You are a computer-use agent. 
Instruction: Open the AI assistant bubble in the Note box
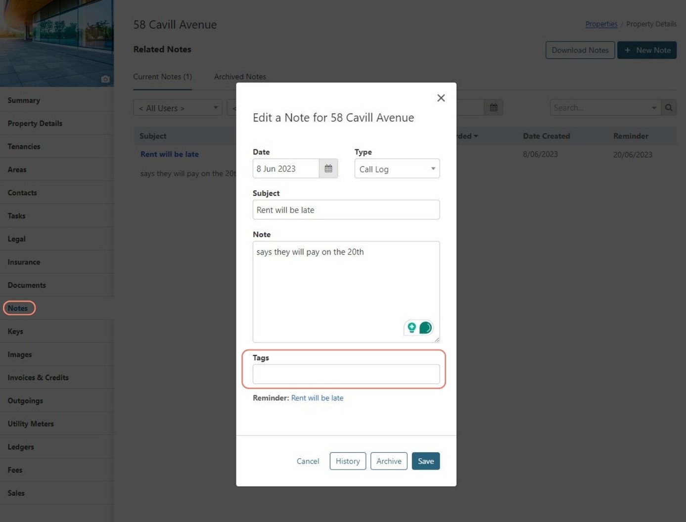424,327
